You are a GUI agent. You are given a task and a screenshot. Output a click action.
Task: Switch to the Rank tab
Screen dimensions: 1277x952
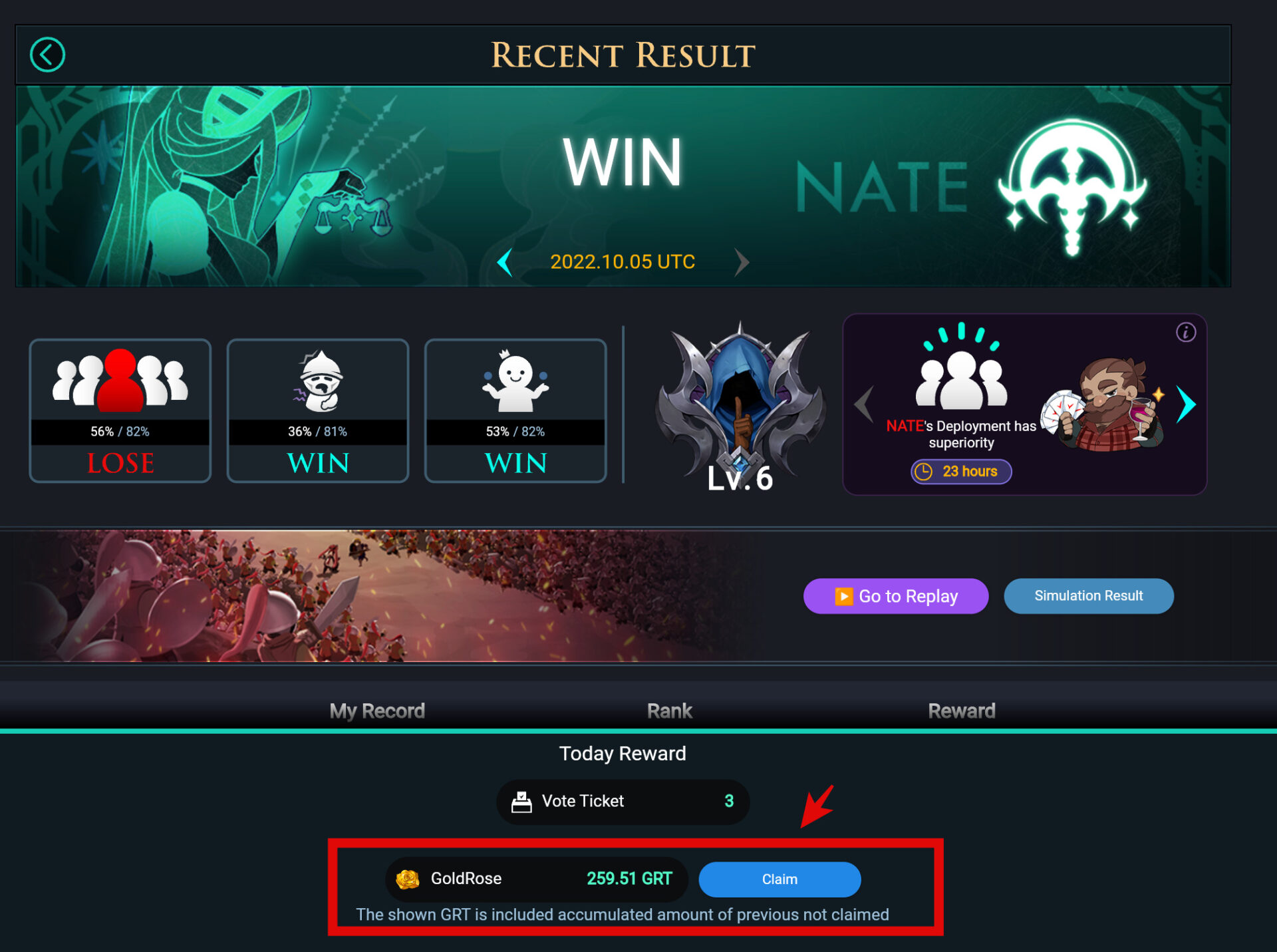click(670, 711)
